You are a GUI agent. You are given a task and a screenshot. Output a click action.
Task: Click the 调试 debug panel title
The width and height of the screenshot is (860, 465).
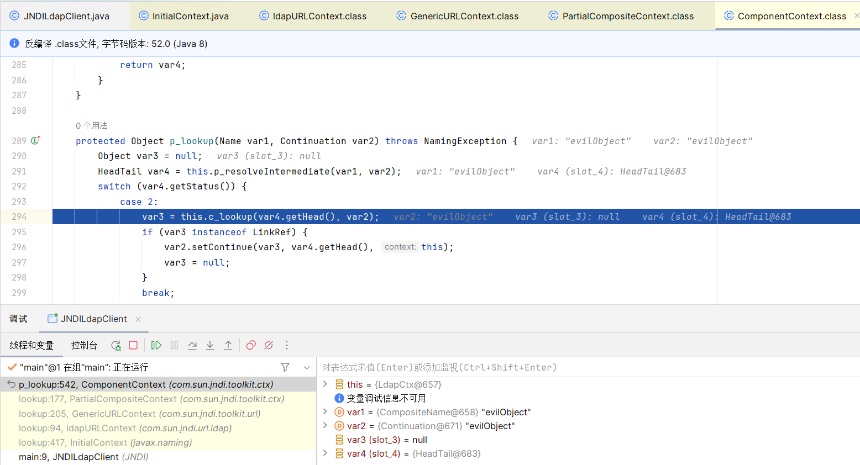click(18, 319)
